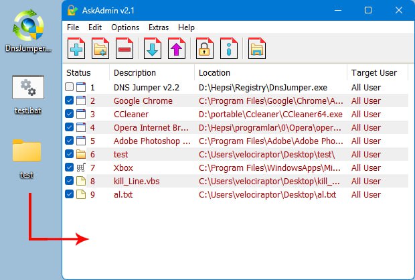Select the DNS Jumper v2.2 description
The image size is (415, 280).
(147, 88)
